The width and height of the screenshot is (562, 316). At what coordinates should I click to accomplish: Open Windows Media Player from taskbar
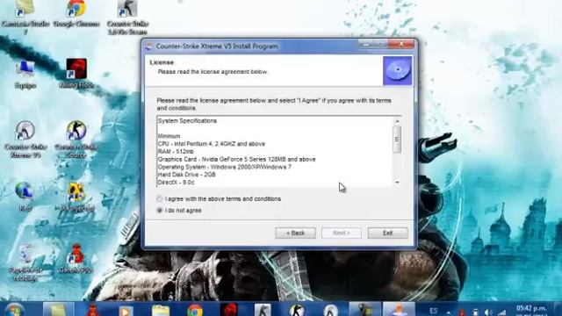tap(126, 310)
